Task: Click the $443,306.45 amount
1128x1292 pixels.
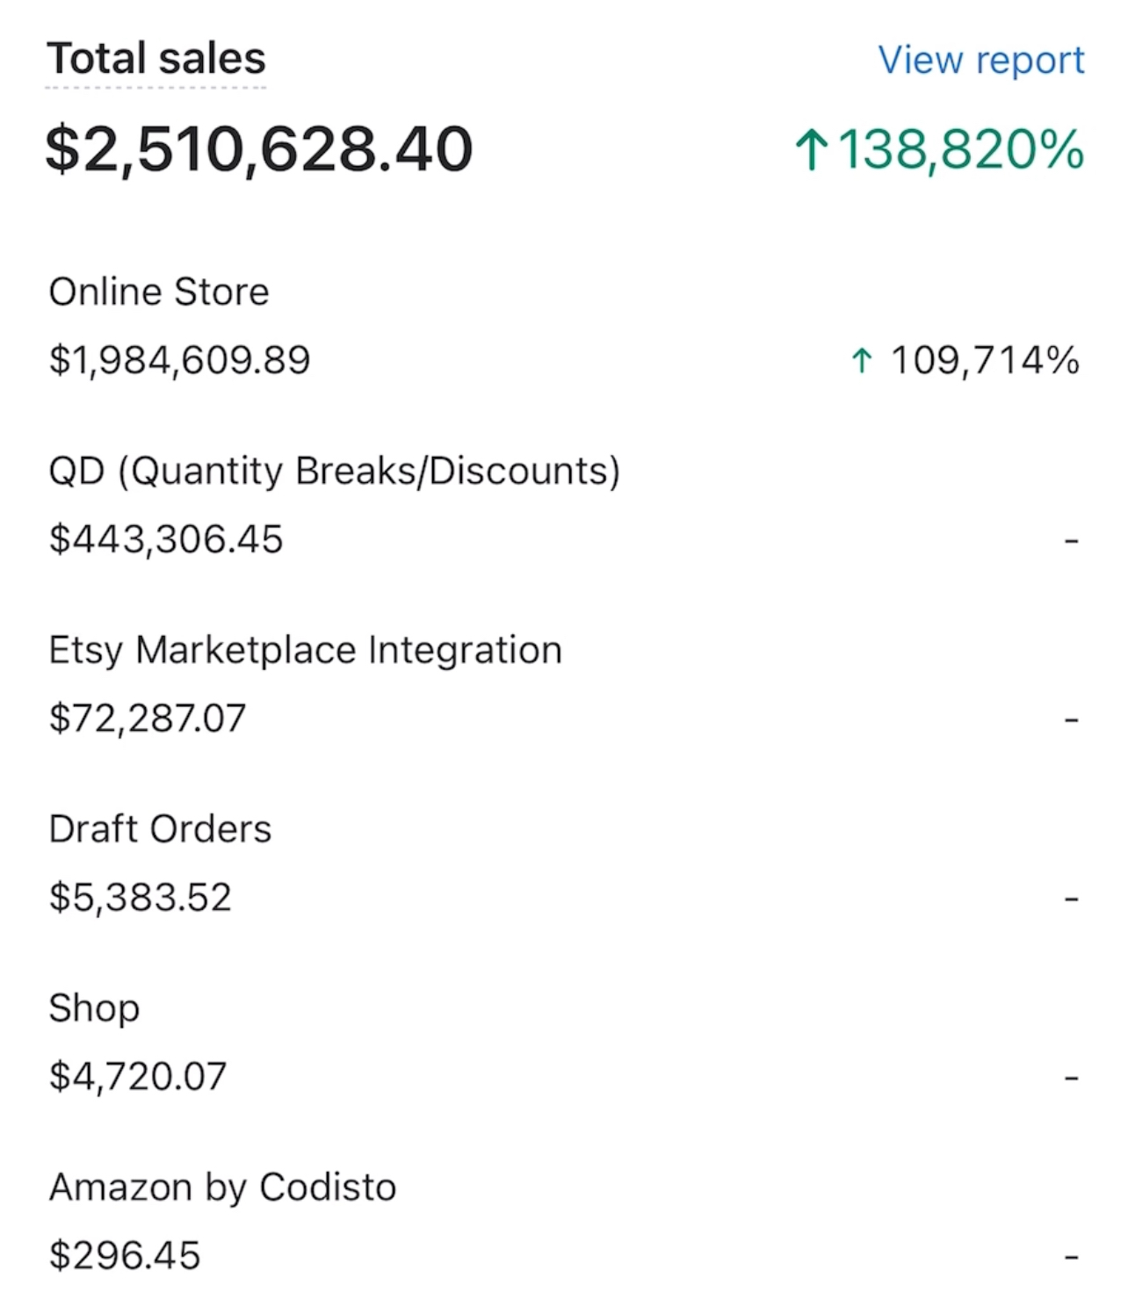Action: (x=166, y=539)
